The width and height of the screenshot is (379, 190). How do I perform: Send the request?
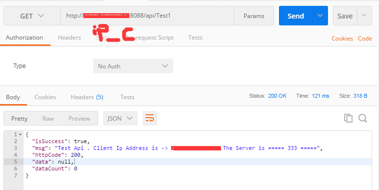296,16
